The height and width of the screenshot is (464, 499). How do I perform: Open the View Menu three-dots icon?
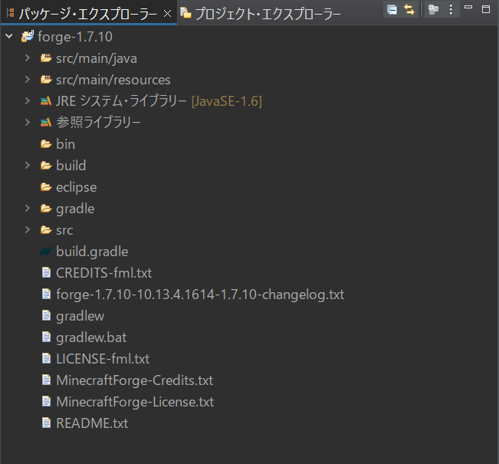(451, 9)
